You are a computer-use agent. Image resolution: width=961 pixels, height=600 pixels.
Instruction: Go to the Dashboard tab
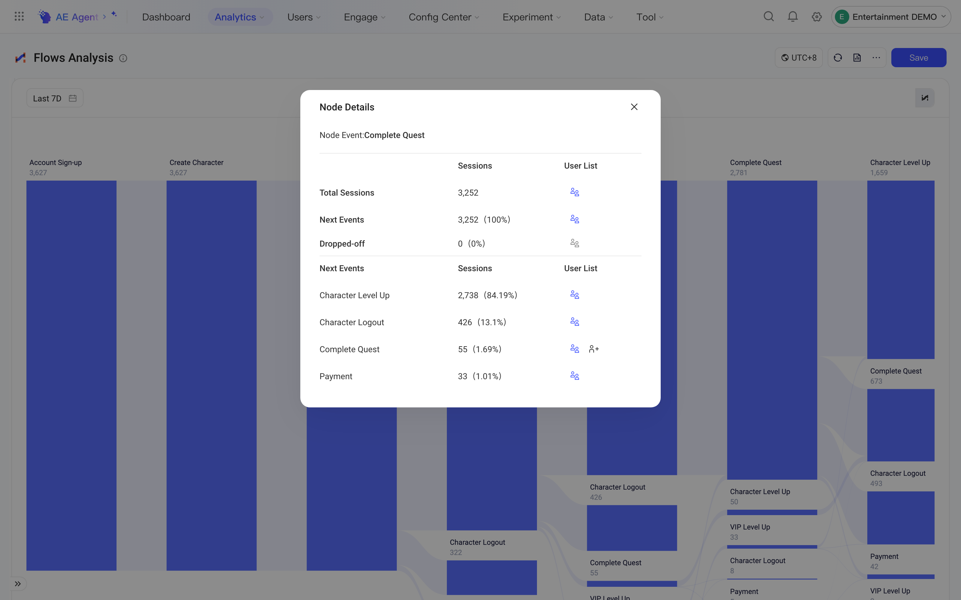(166, 17)
